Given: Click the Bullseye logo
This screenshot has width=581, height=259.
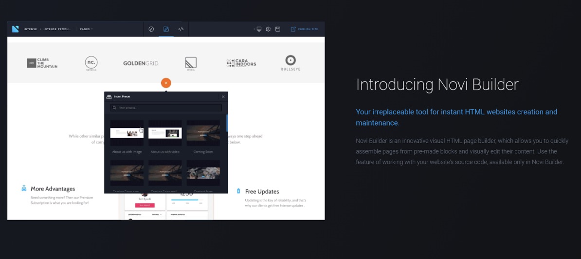Looking at the screenshot, I should tap(290, 63).
